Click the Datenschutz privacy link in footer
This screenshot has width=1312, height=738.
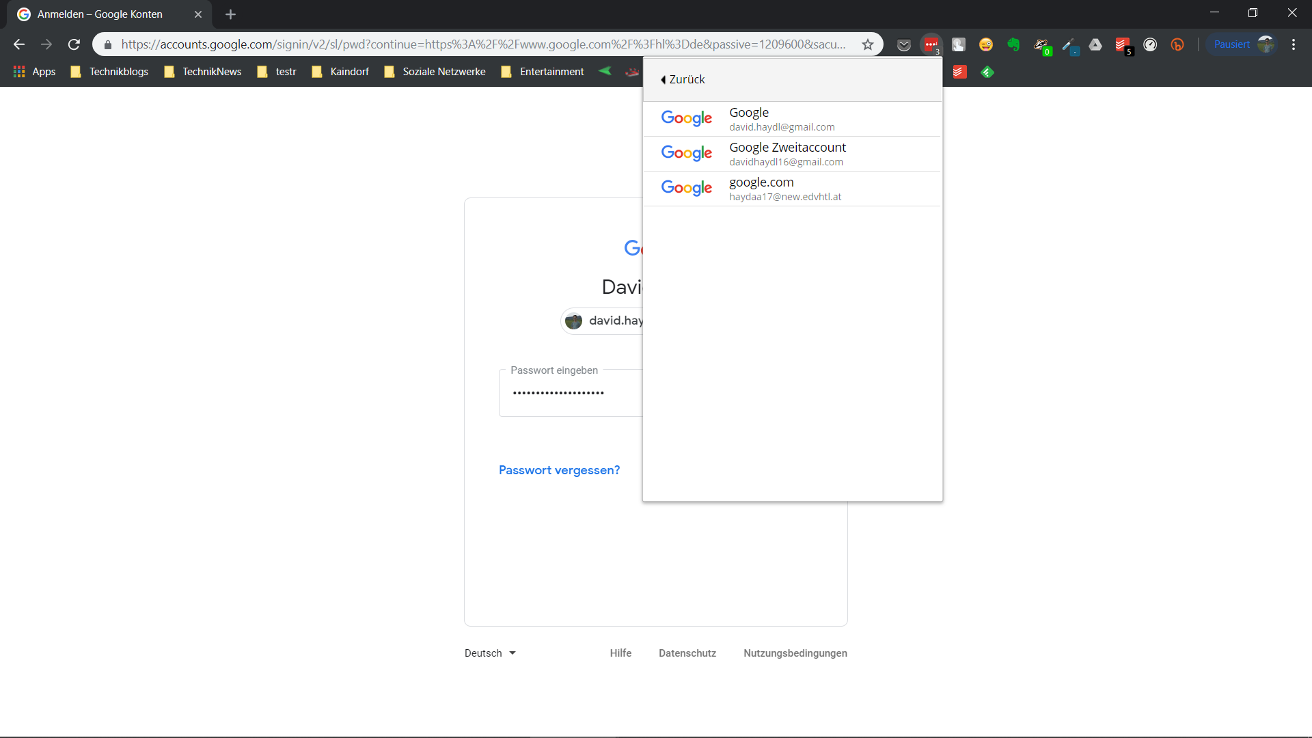tap(687, 653)
